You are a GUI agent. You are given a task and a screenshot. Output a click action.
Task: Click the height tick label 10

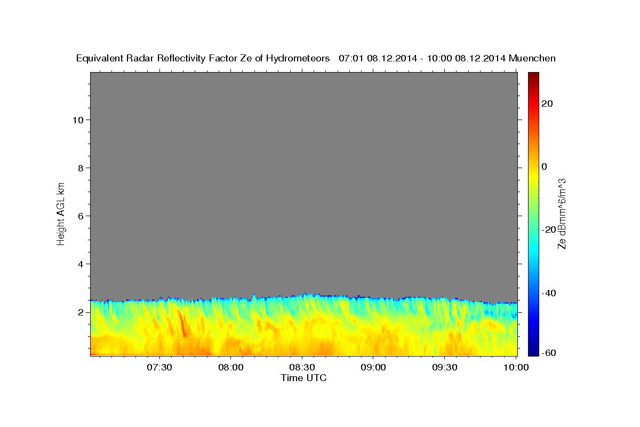pyautogui.click(x=77, y=120)
